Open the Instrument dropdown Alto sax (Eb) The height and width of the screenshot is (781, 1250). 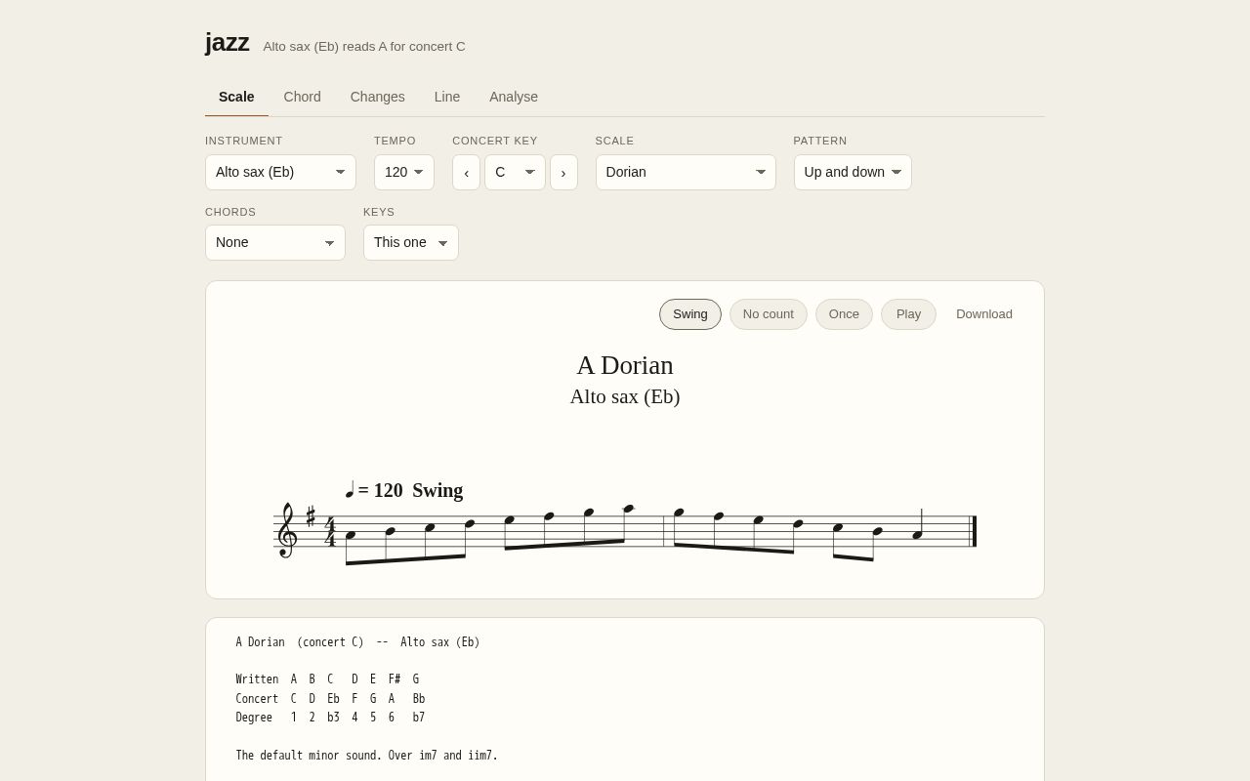280,172
